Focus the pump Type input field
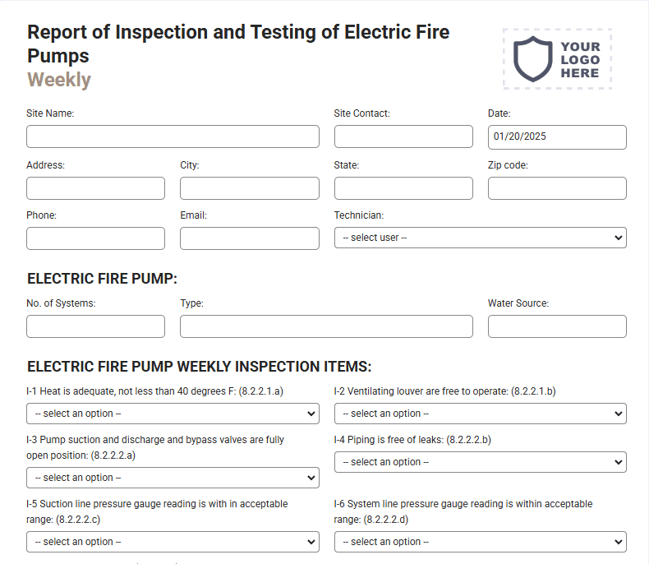This screenshot has height=564, width=649. coord(326,326)
